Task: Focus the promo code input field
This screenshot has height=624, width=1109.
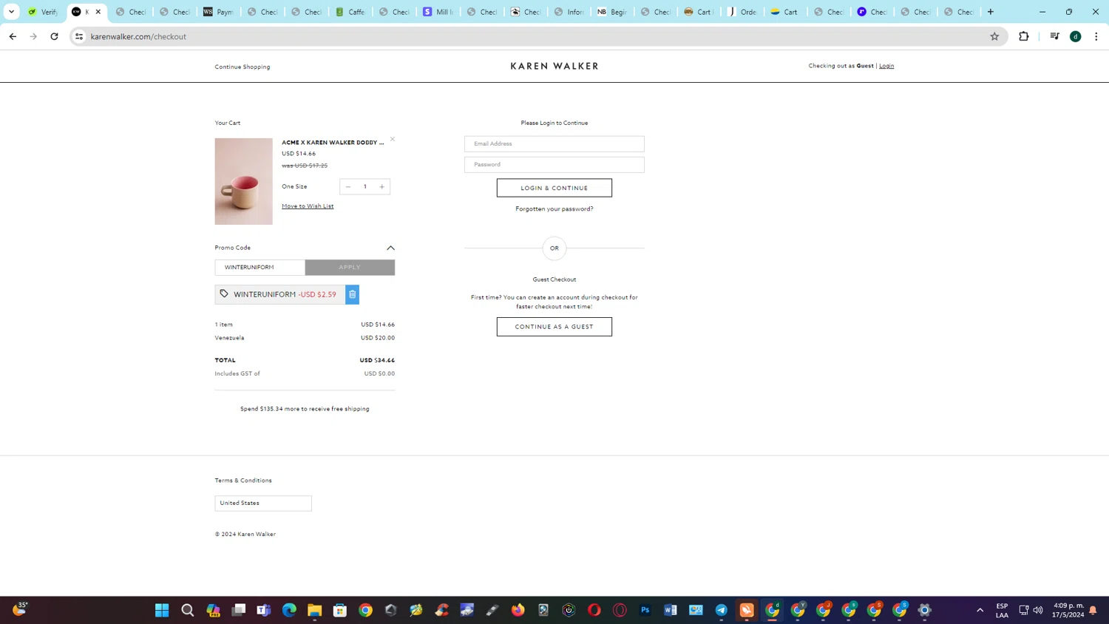Action: click(260, 267)
